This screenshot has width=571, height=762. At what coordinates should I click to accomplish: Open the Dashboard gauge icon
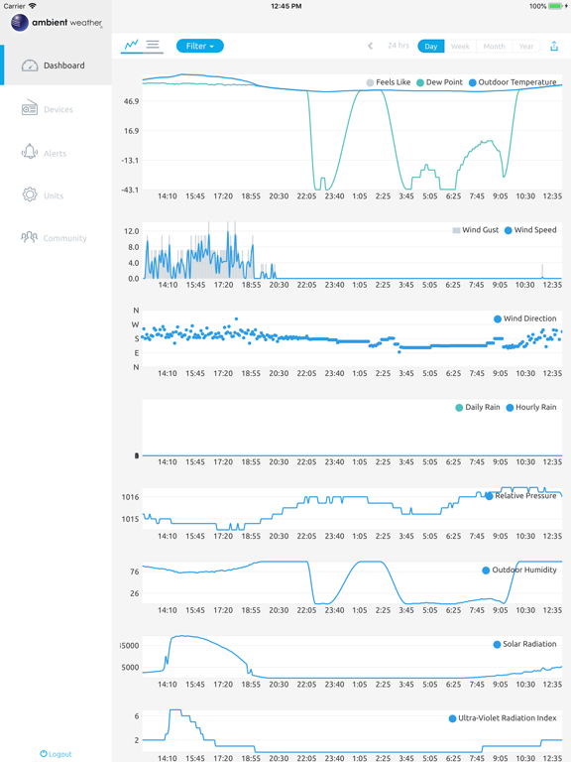tap(30, 65)
